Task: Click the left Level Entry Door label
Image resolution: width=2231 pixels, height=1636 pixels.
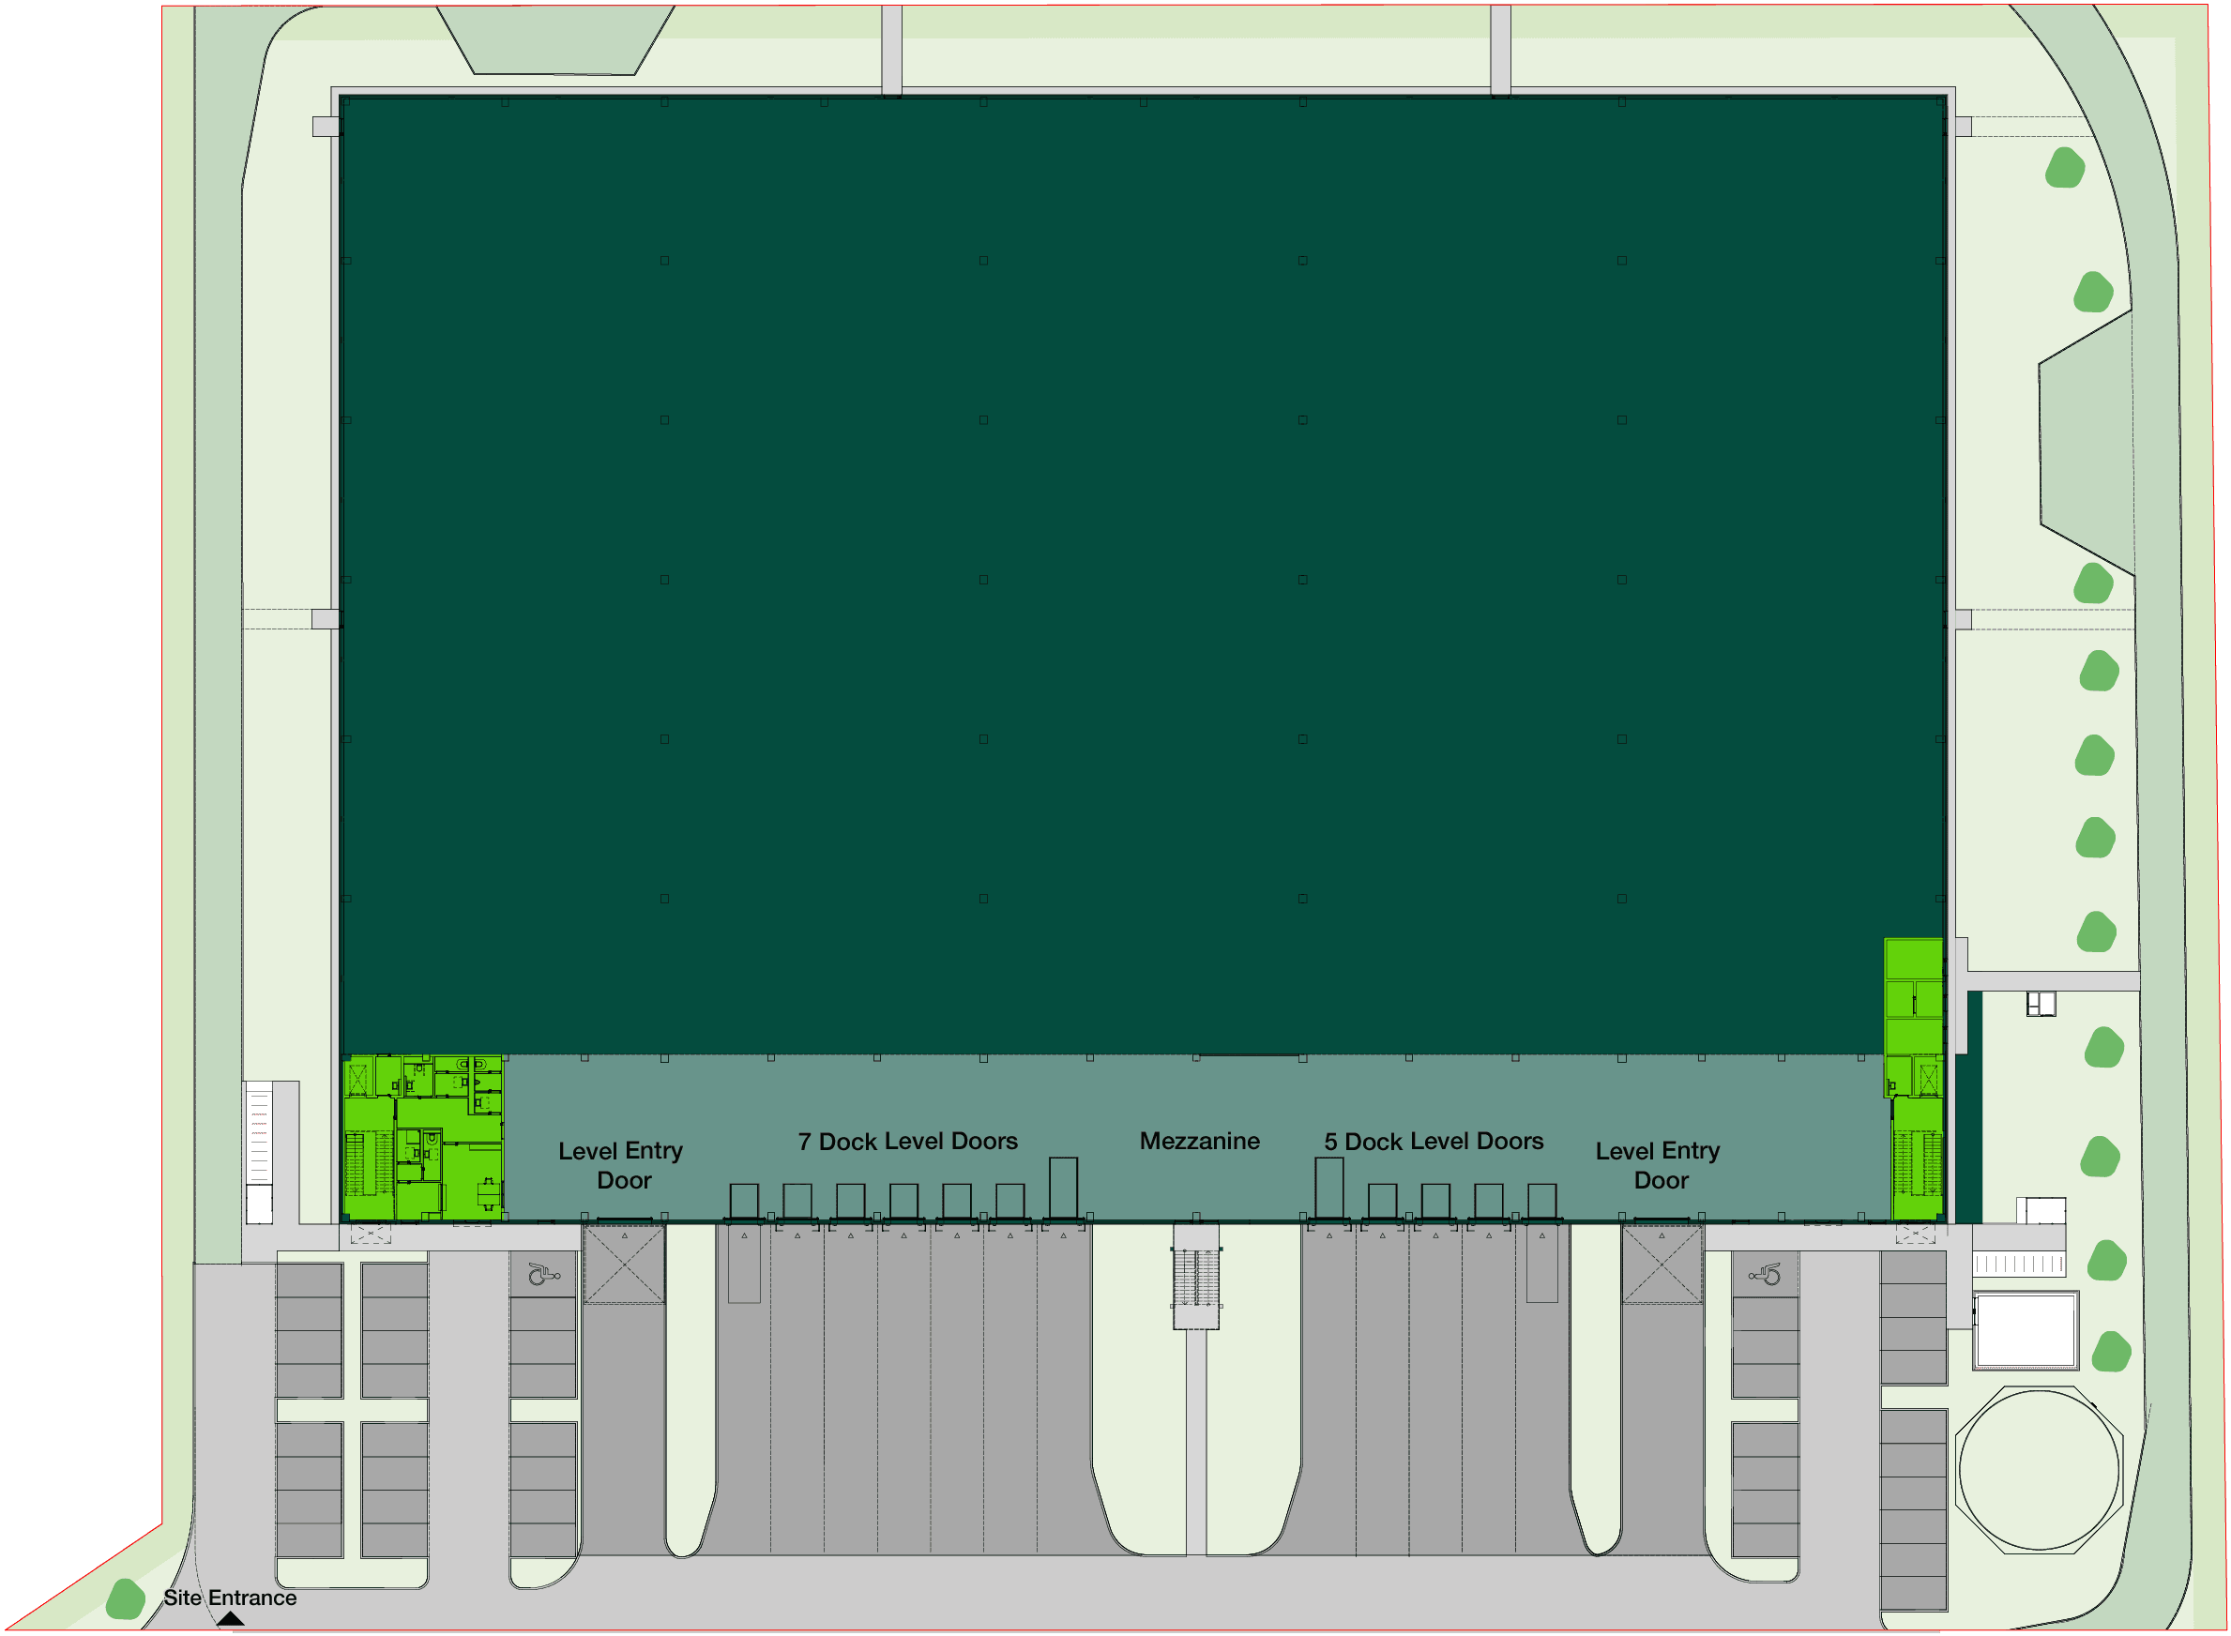Action: [621, 1164]
